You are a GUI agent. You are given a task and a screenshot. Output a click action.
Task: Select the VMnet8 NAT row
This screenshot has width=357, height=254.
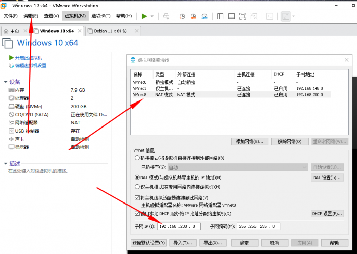click(x=232, y=95)
